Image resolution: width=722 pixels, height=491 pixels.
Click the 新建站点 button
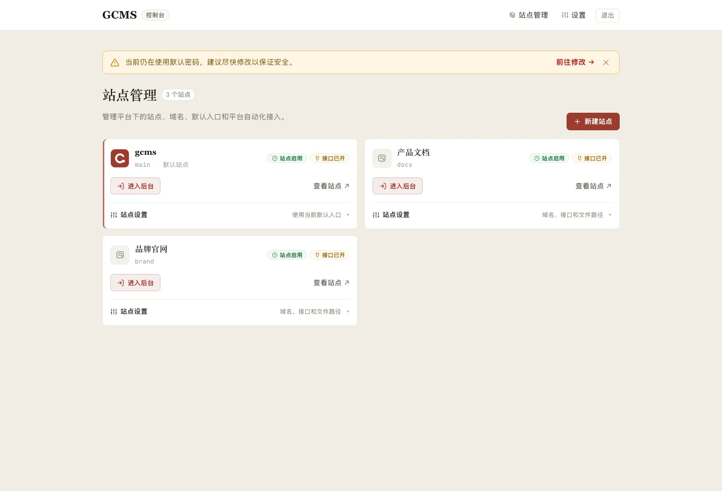pos(593,121)
